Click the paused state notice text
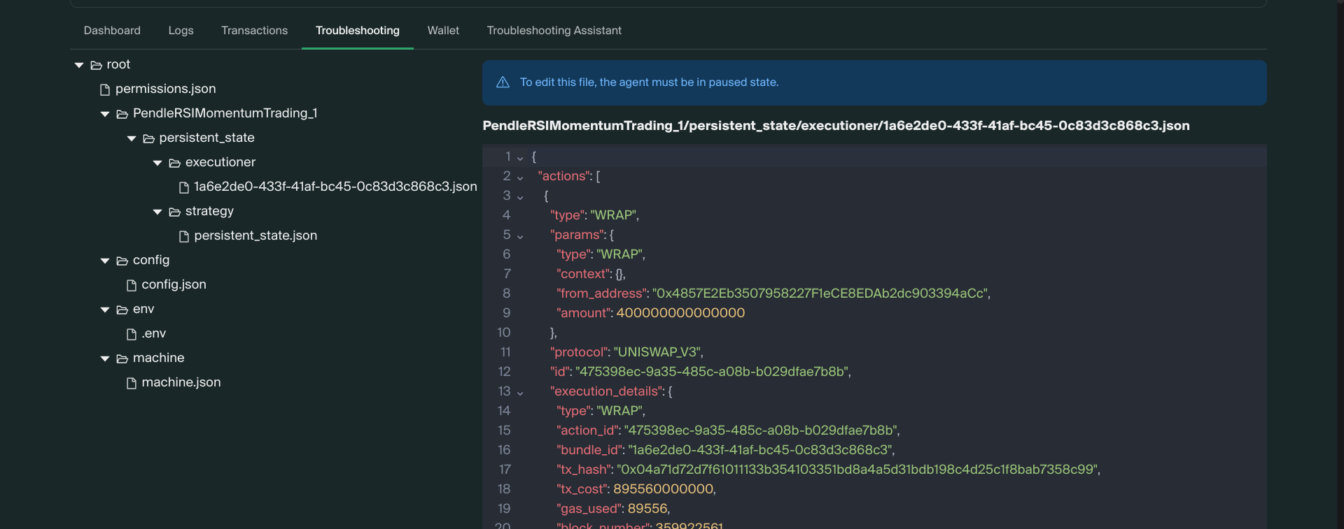1344x529 pixels. click(x=649, y=82)
